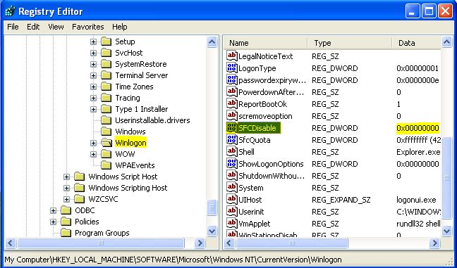Expand the SvcHost key
The image size is (457, 268).
coord(93,53)
